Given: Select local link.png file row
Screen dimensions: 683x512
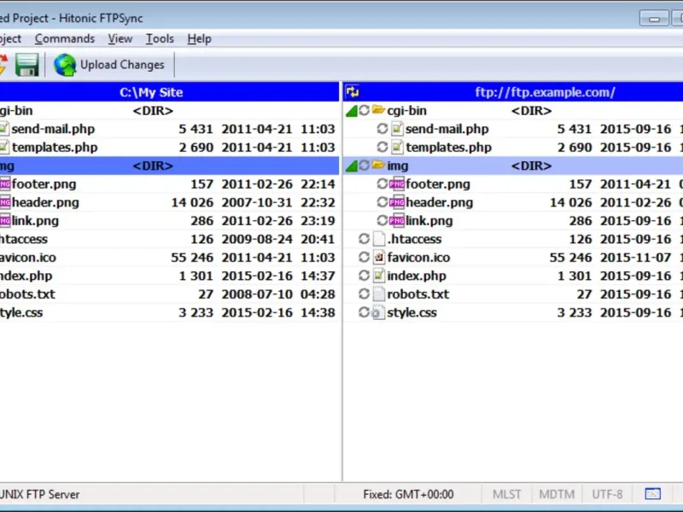Looking at the screenshot, I should 169,221.
